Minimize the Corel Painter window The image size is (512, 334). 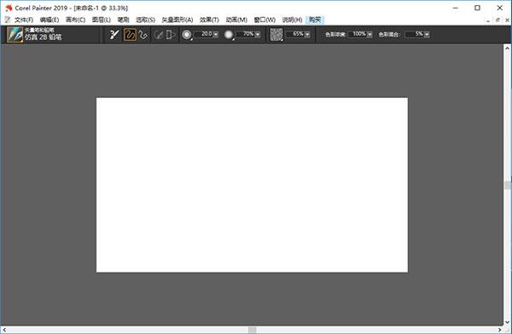tap(456, 8)
